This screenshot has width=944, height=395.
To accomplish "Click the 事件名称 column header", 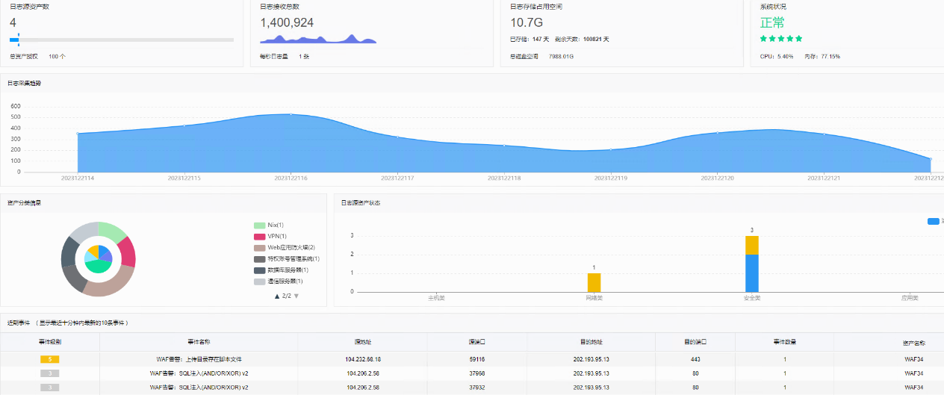I will (199, 342).
